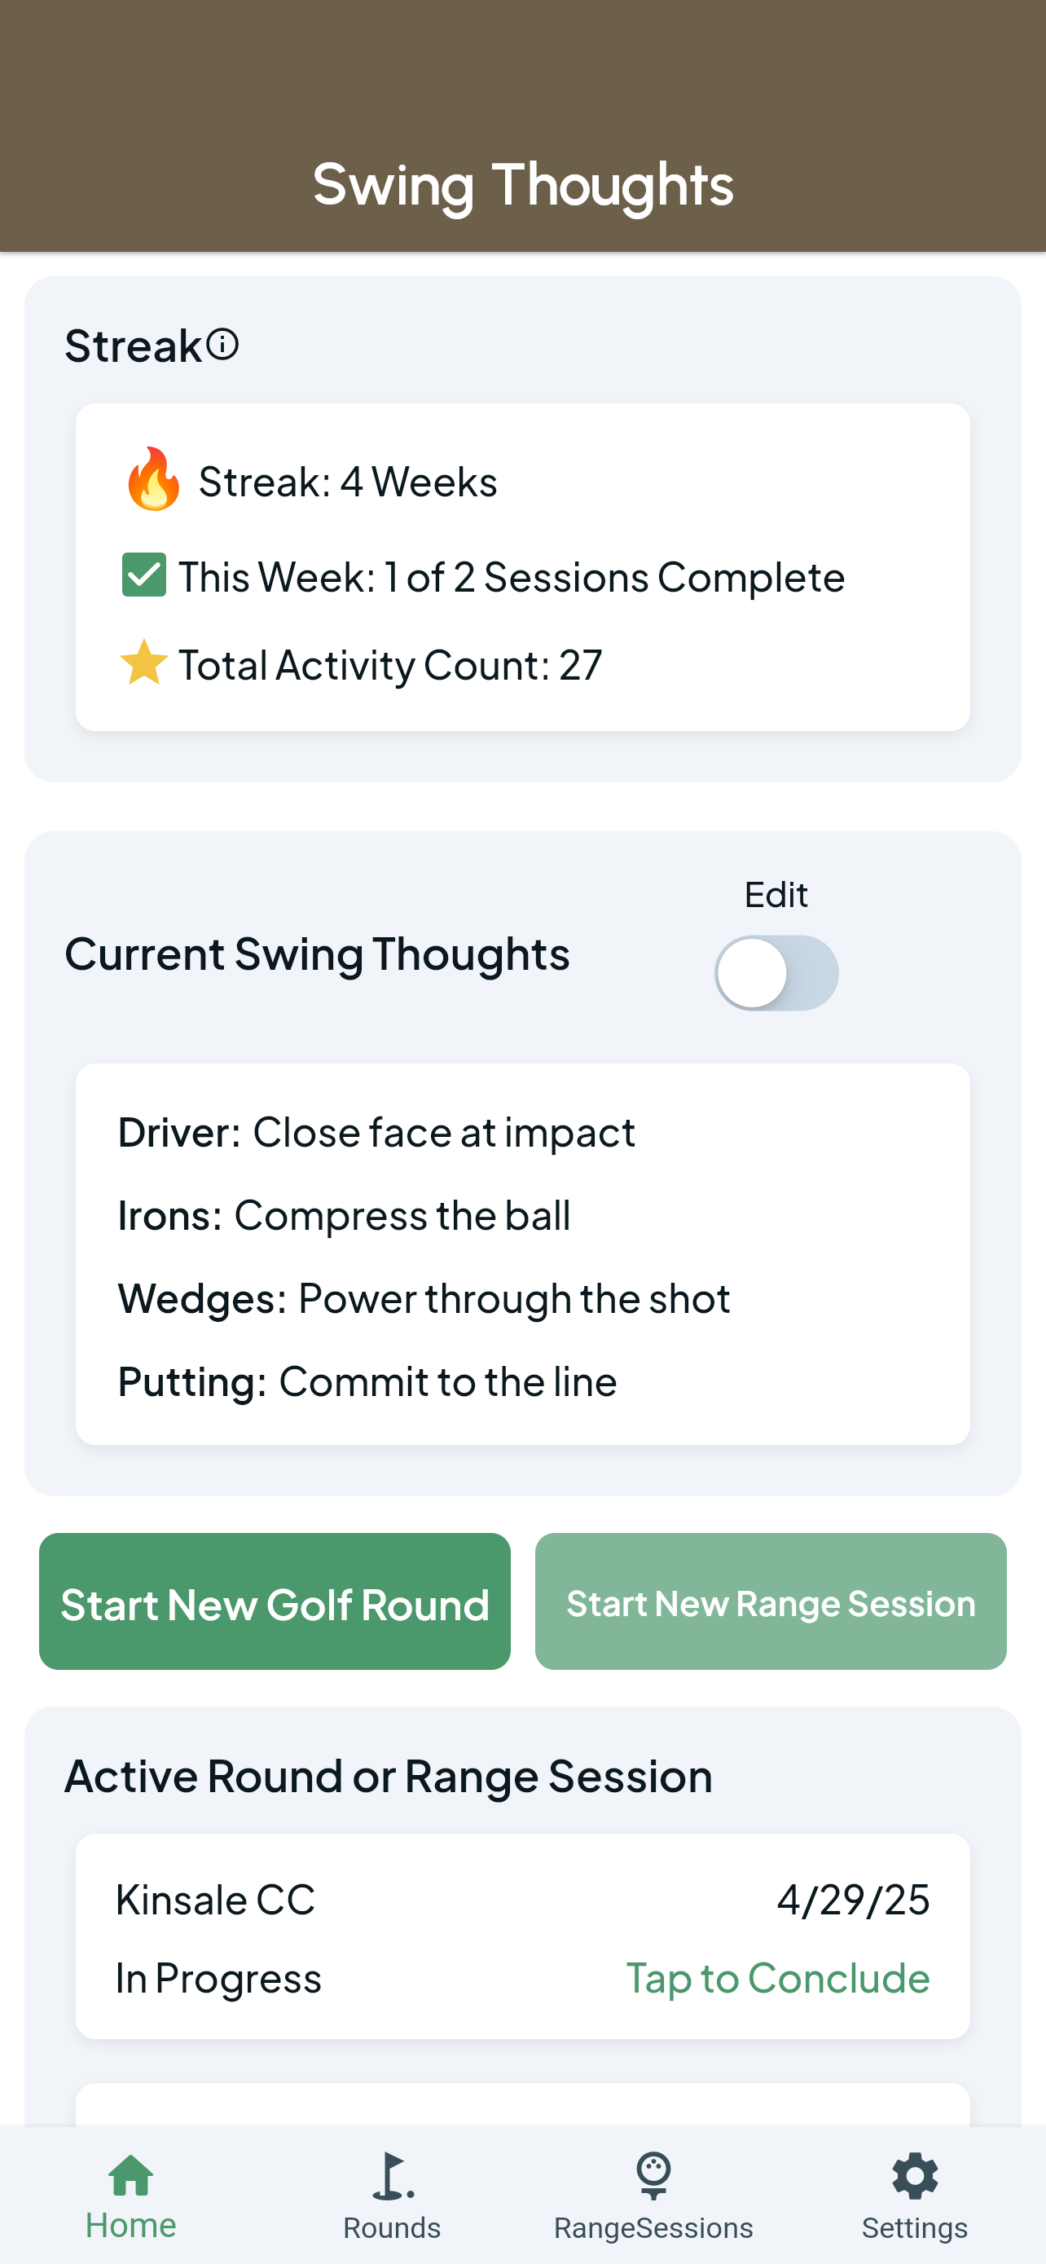Tap the Edit label above the switch
This screenshot has width=1046, height=2264.
[x=776, y=894]
